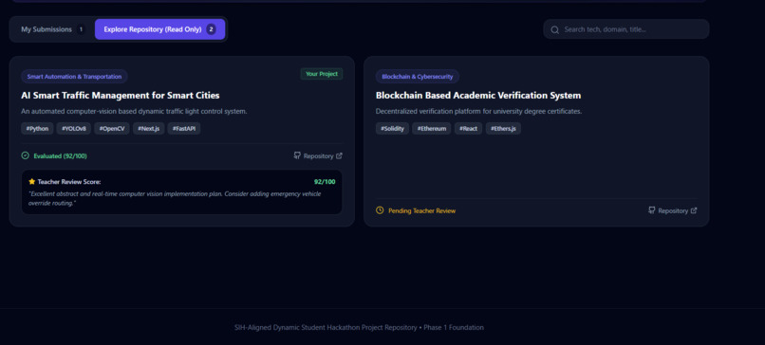Click the count badge on the Explore Repository tab
This screenshot has width=765, height=345.
(211, 29)
